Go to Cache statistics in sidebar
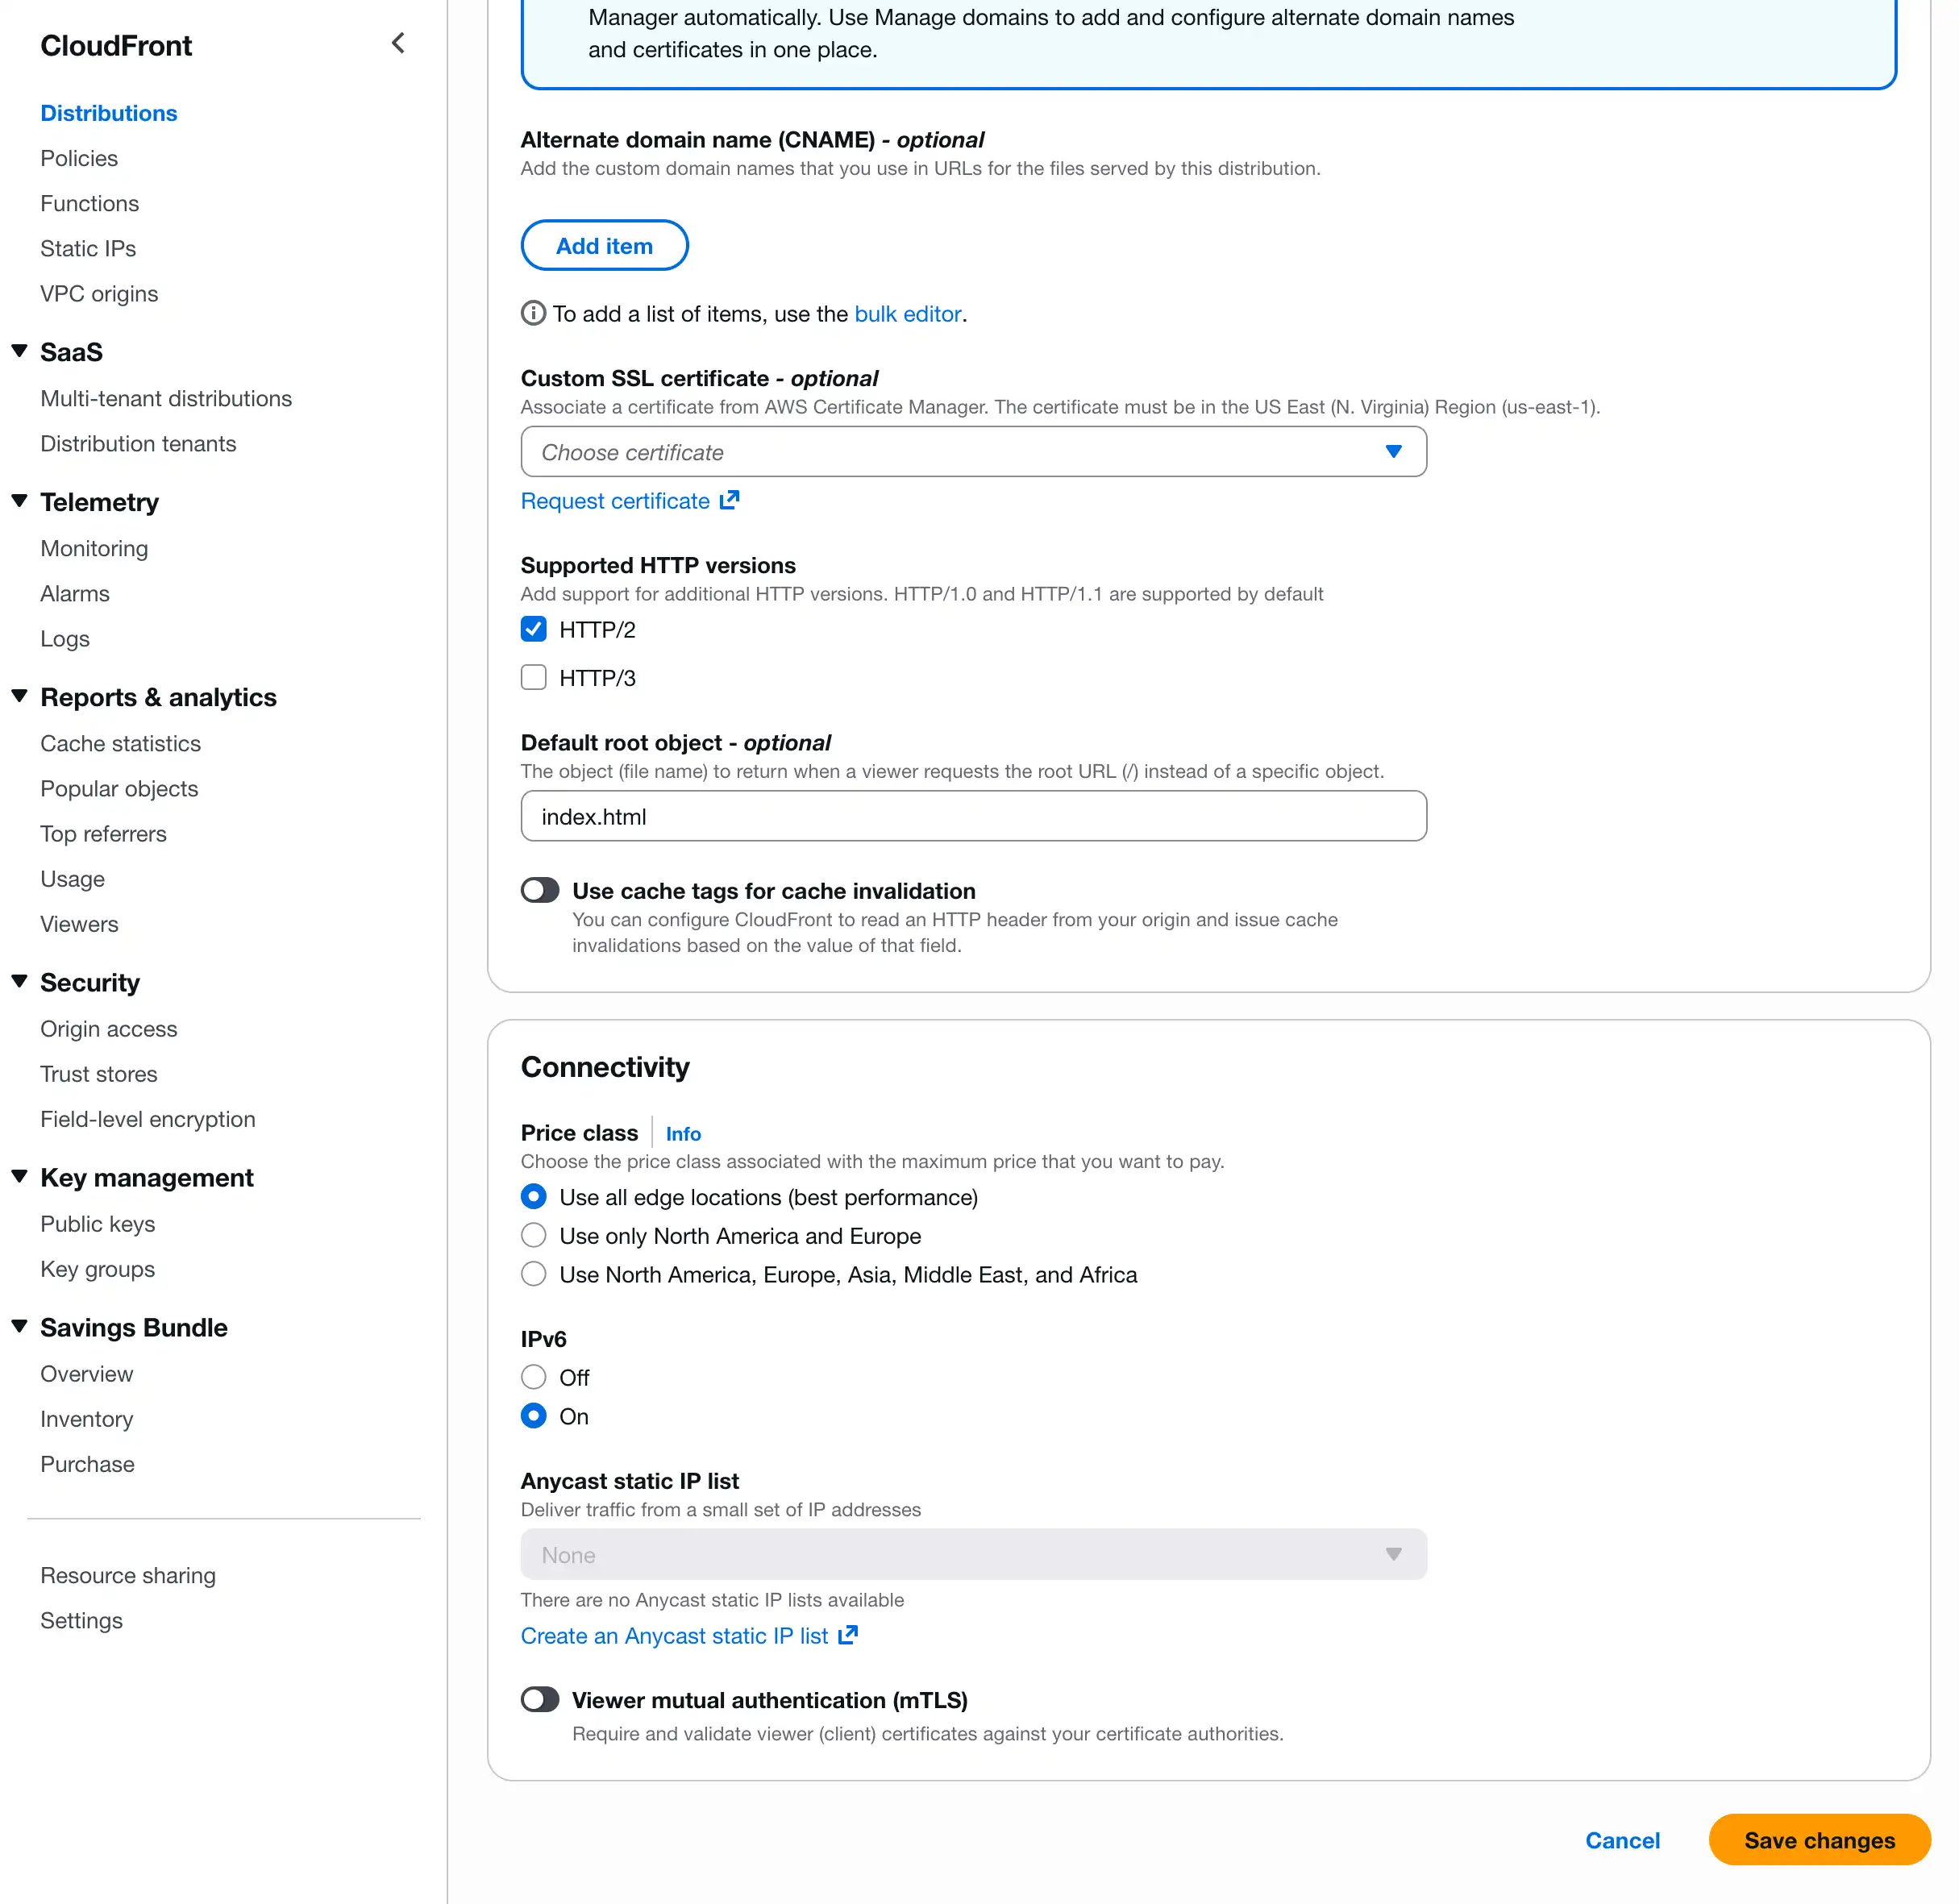Screen dimensions: 1959x1904 tap(120, 743)
